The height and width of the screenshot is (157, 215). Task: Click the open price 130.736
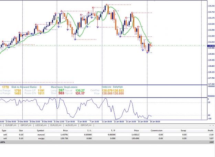(x=64, y=138)
